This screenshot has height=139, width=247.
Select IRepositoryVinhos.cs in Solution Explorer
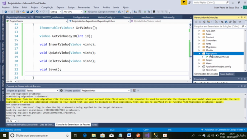(219, 57)
